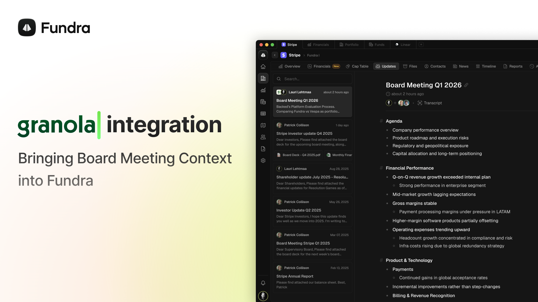Open Board Deck - Q4 2025.pdf attachment

299,155
